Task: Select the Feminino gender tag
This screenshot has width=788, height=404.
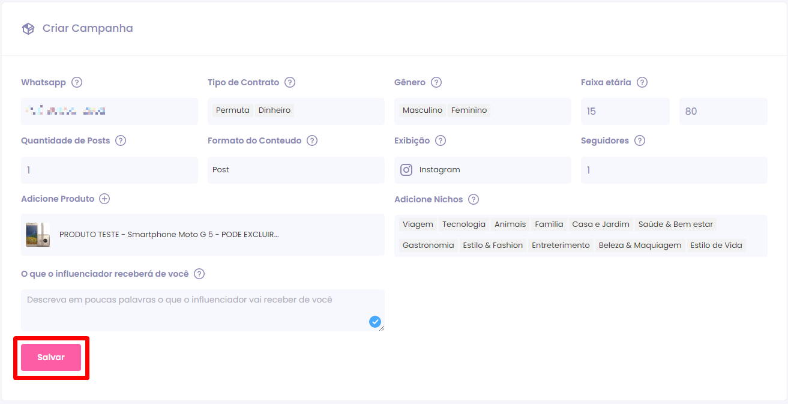Action: click(x=469, y=110)
